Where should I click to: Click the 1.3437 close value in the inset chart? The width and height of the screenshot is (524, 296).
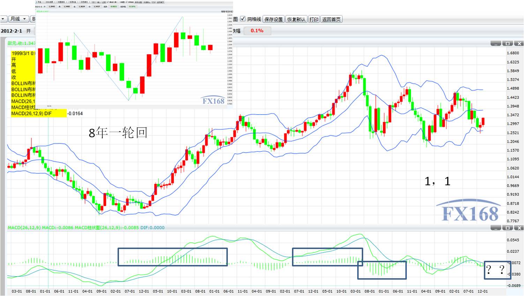tap(97, 6)
